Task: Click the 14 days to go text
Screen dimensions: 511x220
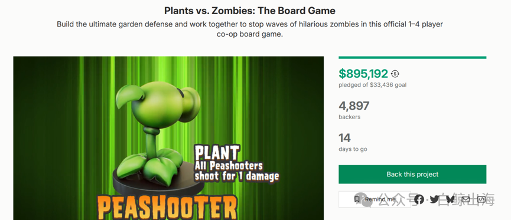Action: [x=353, y=142]
